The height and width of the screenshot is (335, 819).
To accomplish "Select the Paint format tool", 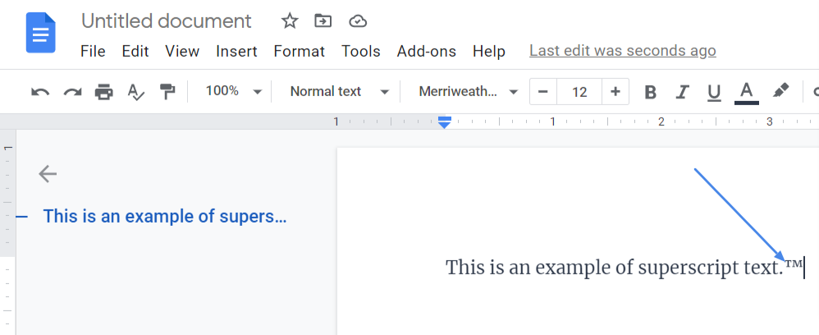I will [167, 92].
